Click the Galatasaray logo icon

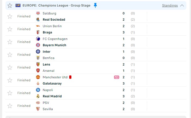point(38,83)
